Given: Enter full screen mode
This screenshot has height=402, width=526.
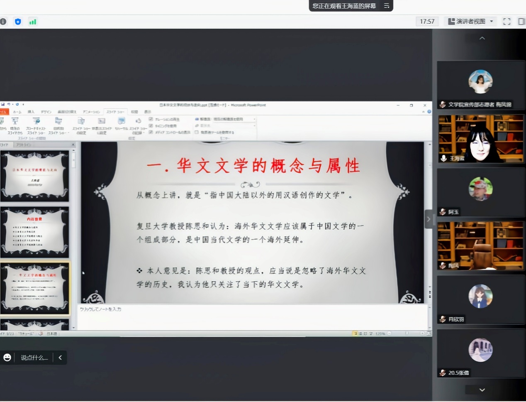Looking at the screenshot, I should tap(507, 22).
